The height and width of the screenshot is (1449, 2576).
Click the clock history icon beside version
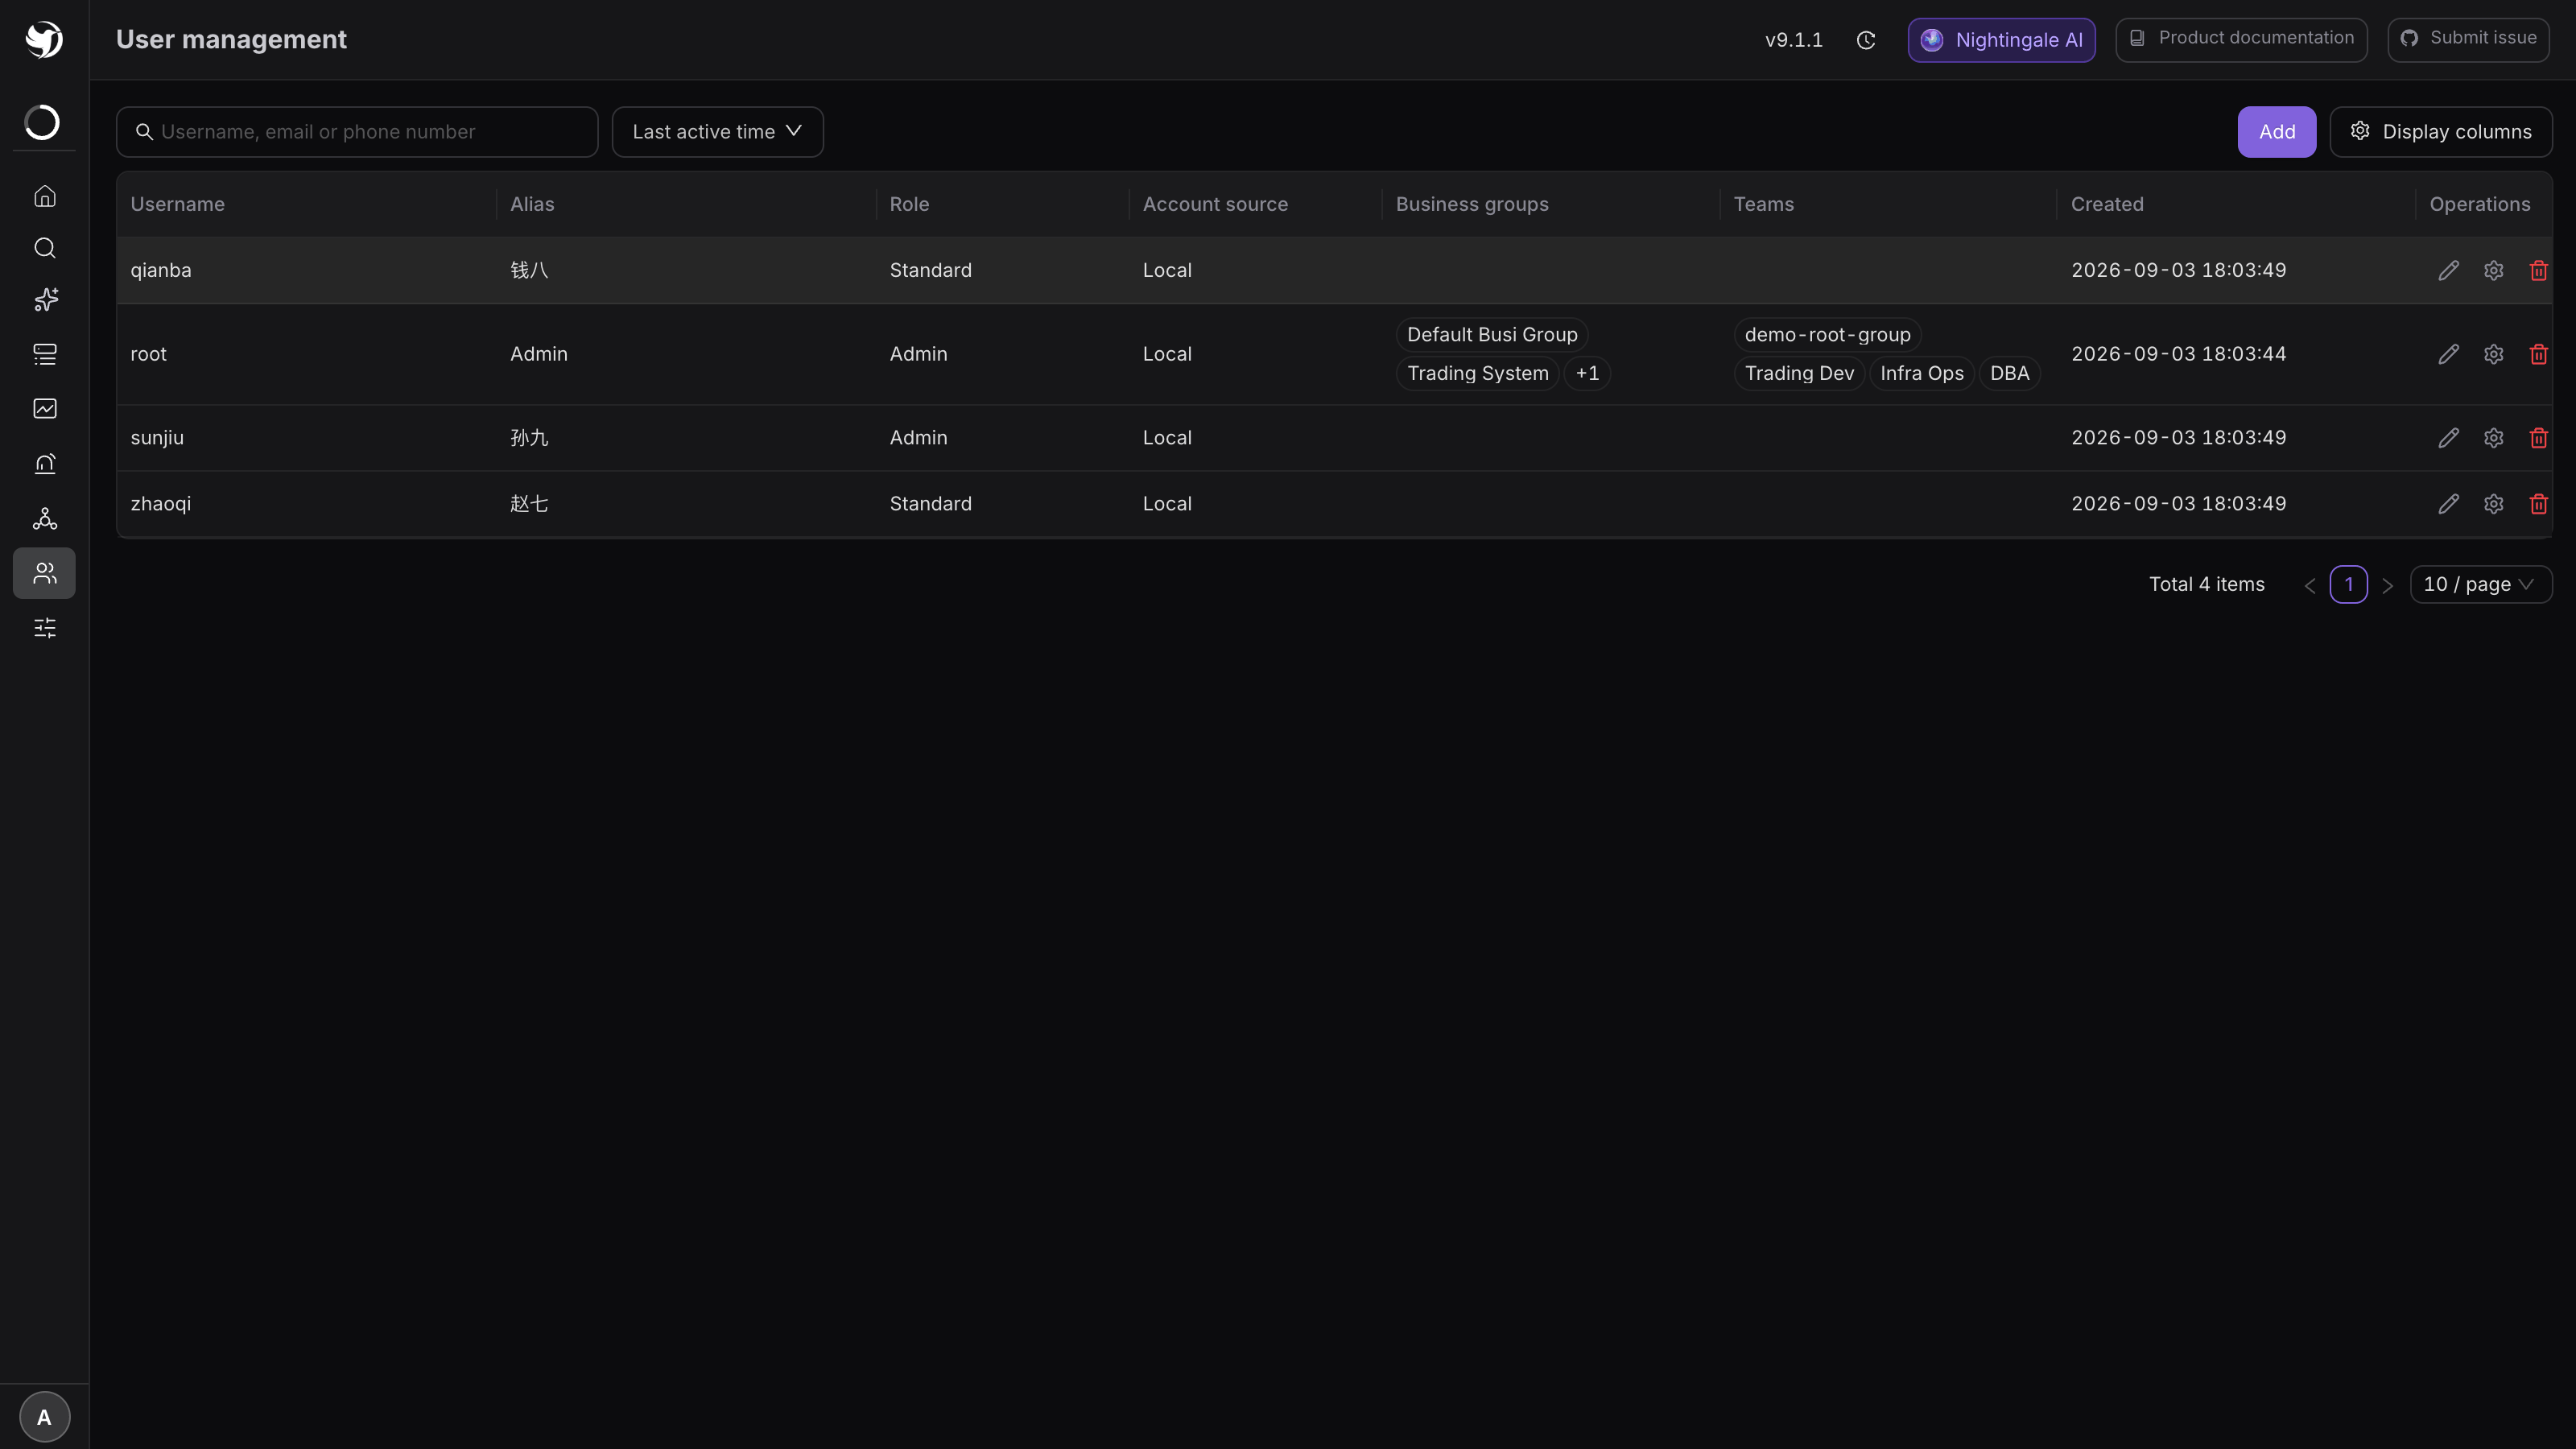(x=1866, y=40)
